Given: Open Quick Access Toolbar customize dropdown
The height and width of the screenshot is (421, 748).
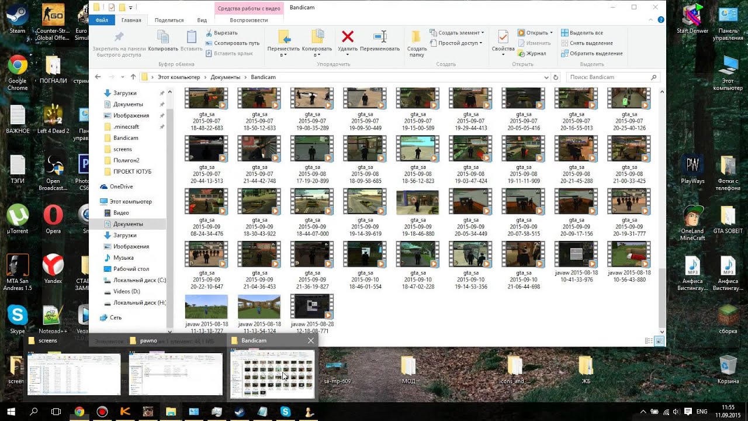Looking at the screenshot, I should 130,8.
